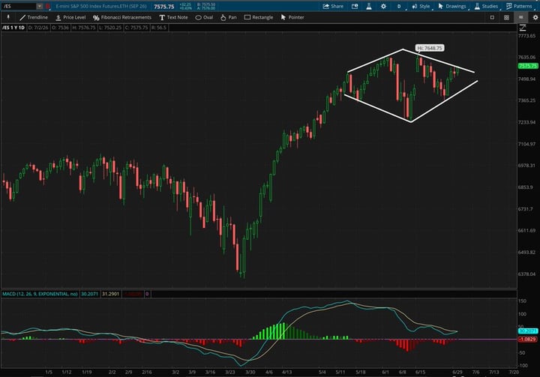Click the L: 7520.25 low value
Viewport: 540px width, 377px height.
click(x=110, y=28)
